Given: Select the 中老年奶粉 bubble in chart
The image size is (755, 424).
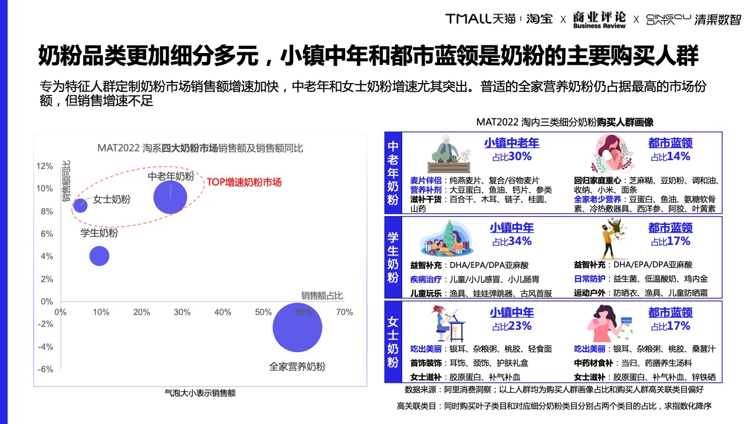Looking at the screenshot, I should 170,197.
